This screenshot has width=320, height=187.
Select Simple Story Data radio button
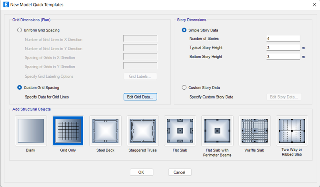[x=184, y=30]
